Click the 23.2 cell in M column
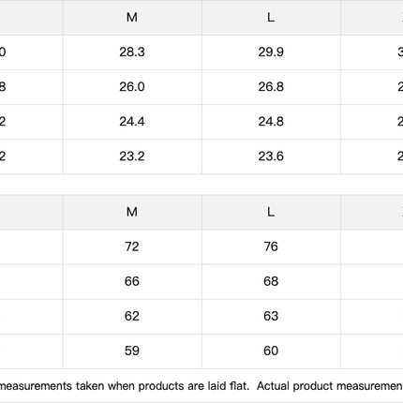Viewport: 403px width, 403px height. (132, 157)
